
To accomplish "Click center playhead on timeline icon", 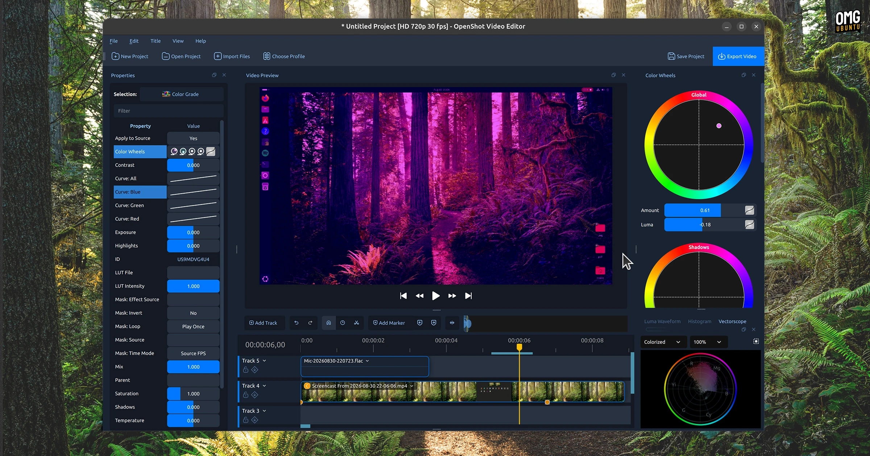I will tap(452, 322).
